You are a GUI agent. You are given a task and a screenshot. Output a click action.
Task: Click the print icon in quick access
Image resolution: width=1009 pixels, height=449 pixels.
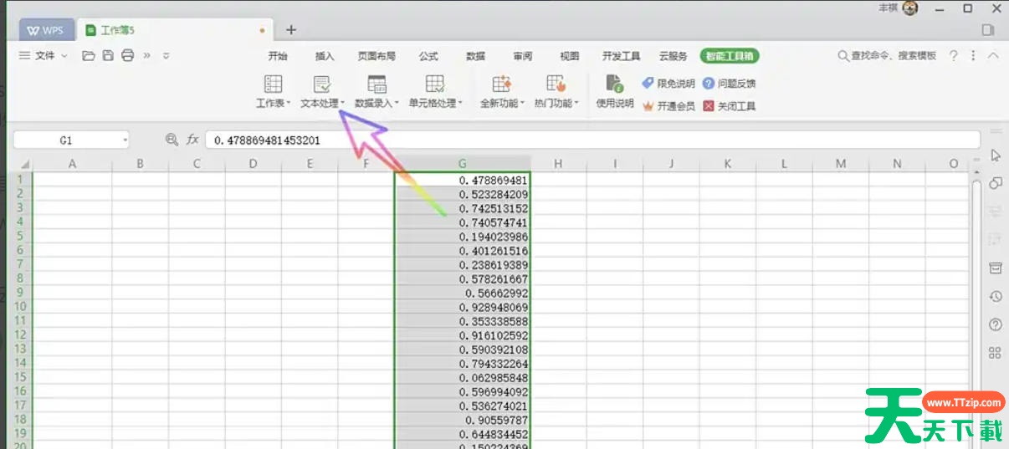coord(127,56)
